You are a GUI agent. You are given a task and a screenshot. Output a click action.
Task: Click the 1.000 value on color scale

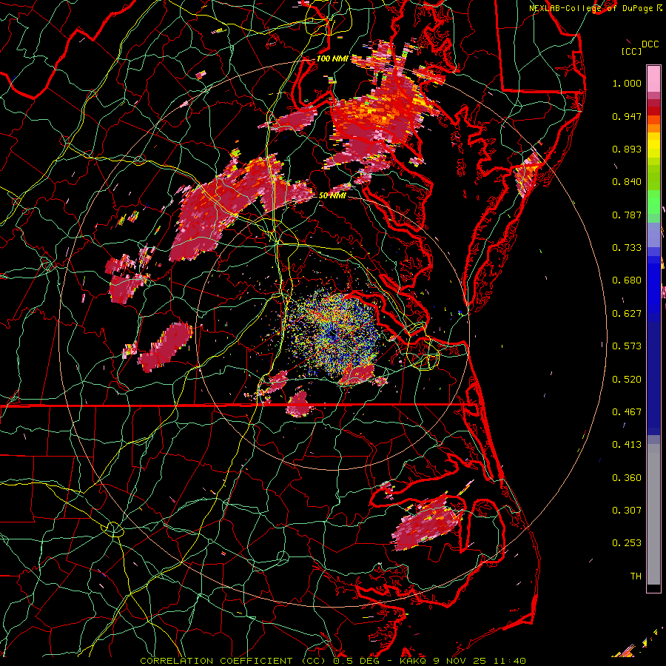click(x=627, y=83)
